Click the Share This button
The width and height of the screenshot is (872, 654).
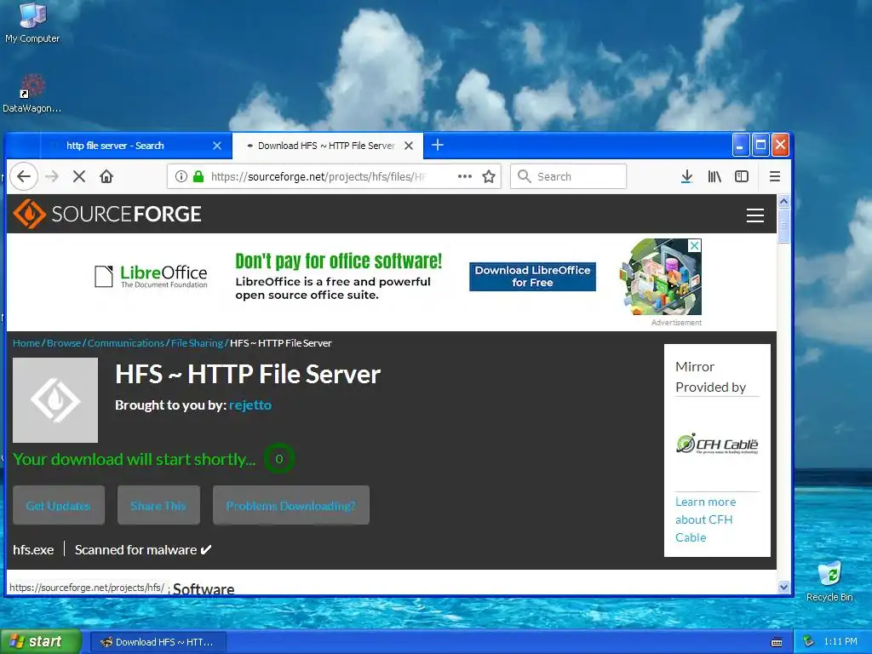pos(158,505)
